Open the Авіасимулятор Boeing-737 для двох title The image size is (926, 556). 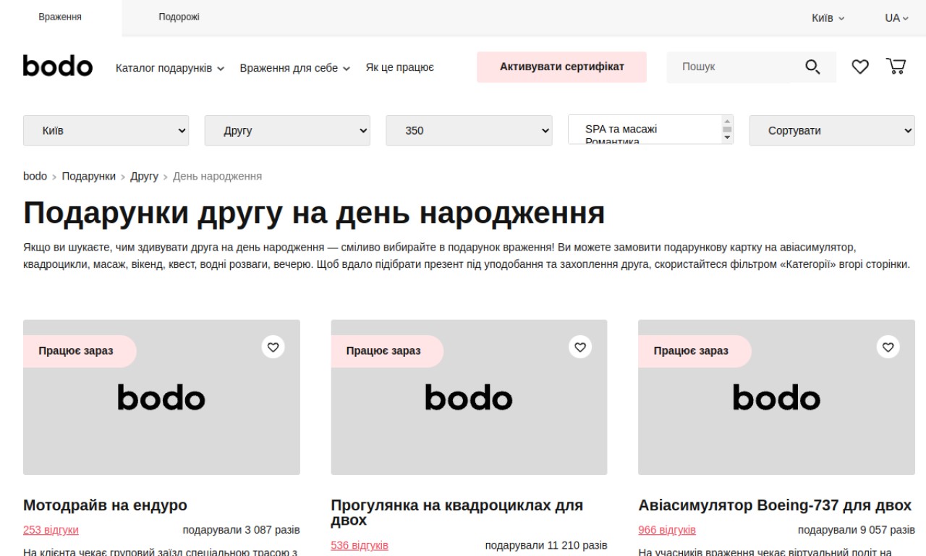coord(775,505)
